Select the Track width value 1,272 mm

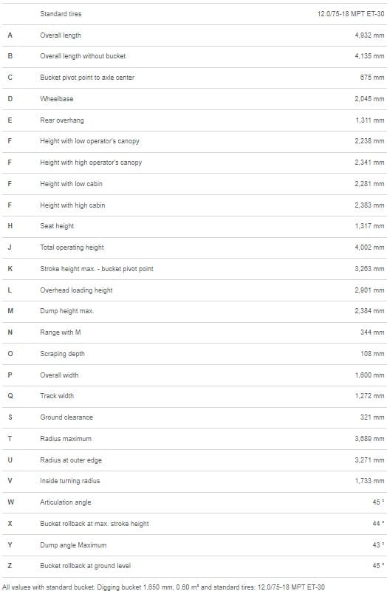(369, 396)
